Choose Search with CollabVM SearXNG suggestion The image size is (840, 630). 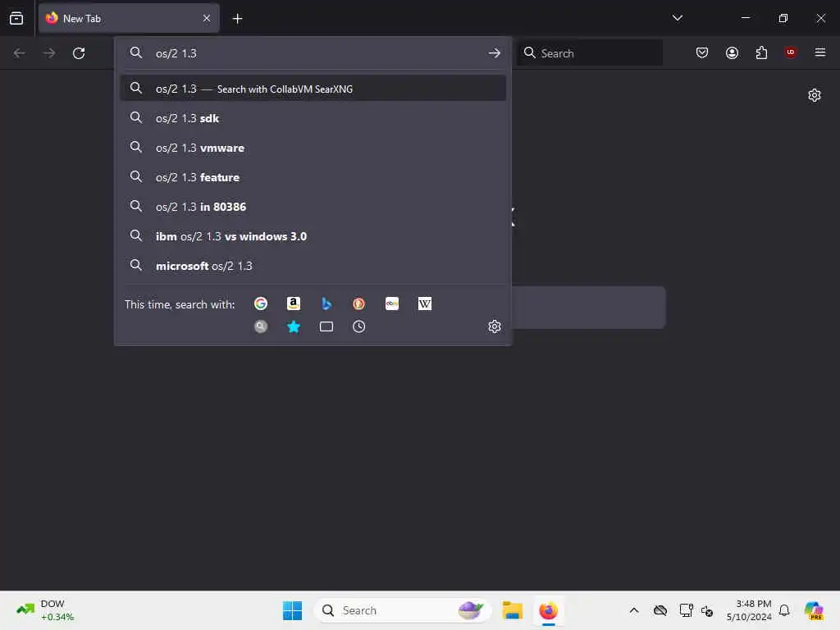click(313, 89)
